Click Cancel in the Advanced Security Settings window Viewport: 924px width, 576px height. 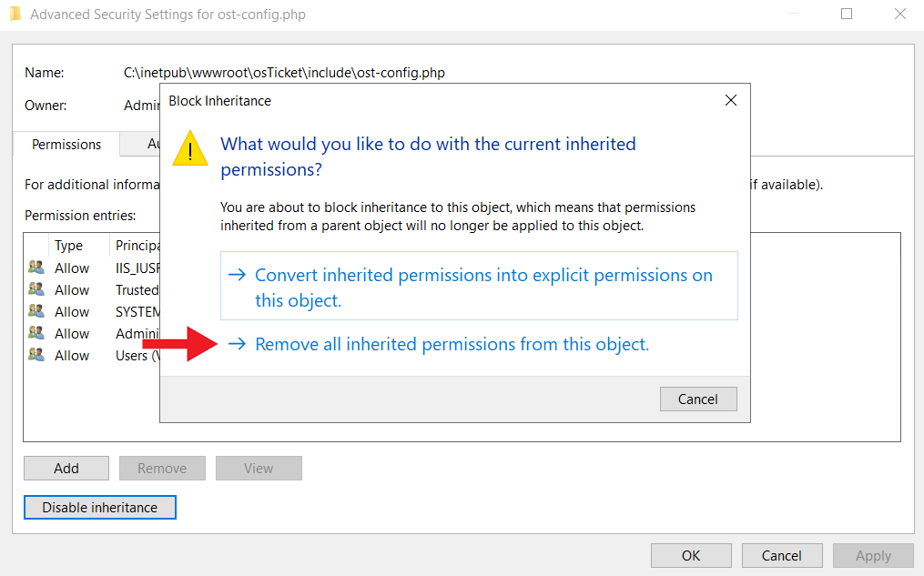click(782, 555)
